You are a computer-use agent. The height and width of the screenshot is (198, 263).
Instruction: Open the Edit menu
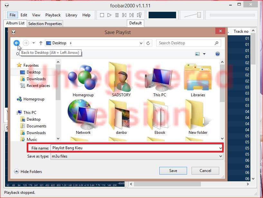point(23,15)
